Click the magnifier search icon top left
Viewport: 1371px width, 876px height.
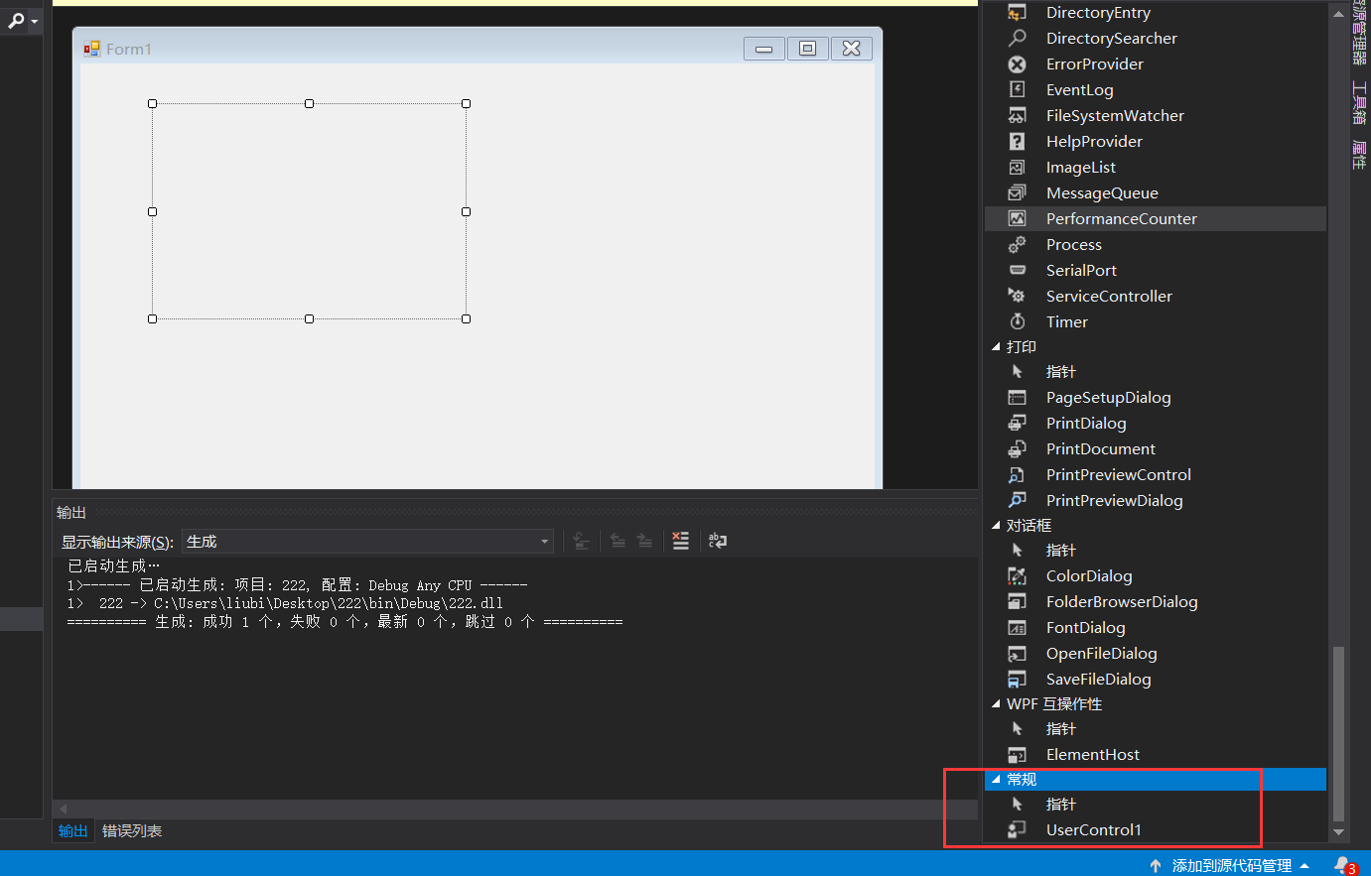click(x=16, y=20)
